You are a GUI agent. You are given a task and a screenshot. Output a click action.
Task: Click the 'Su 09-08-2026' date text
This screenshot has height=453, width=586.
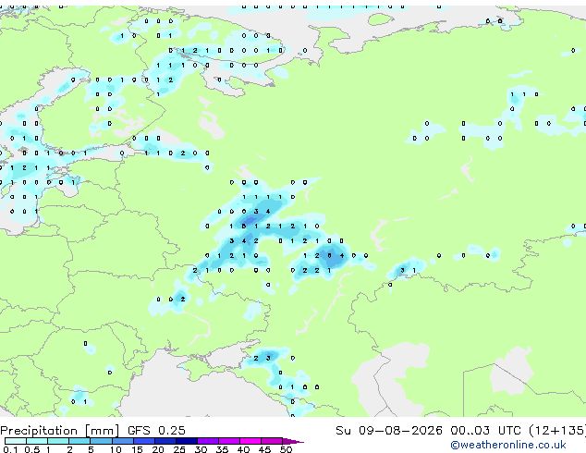(x=389, y=431)
